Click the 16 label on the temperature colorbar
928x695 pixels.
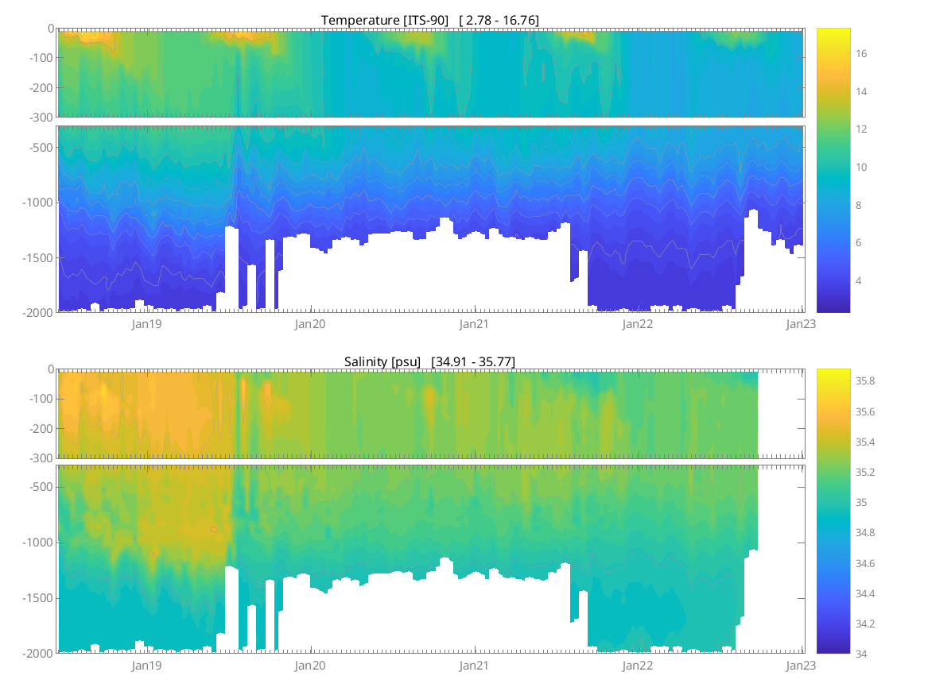click(860, 54)
